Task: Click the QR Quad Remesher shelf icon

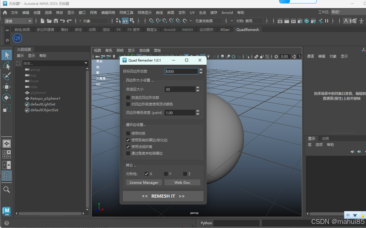Action: click(17, 38)
